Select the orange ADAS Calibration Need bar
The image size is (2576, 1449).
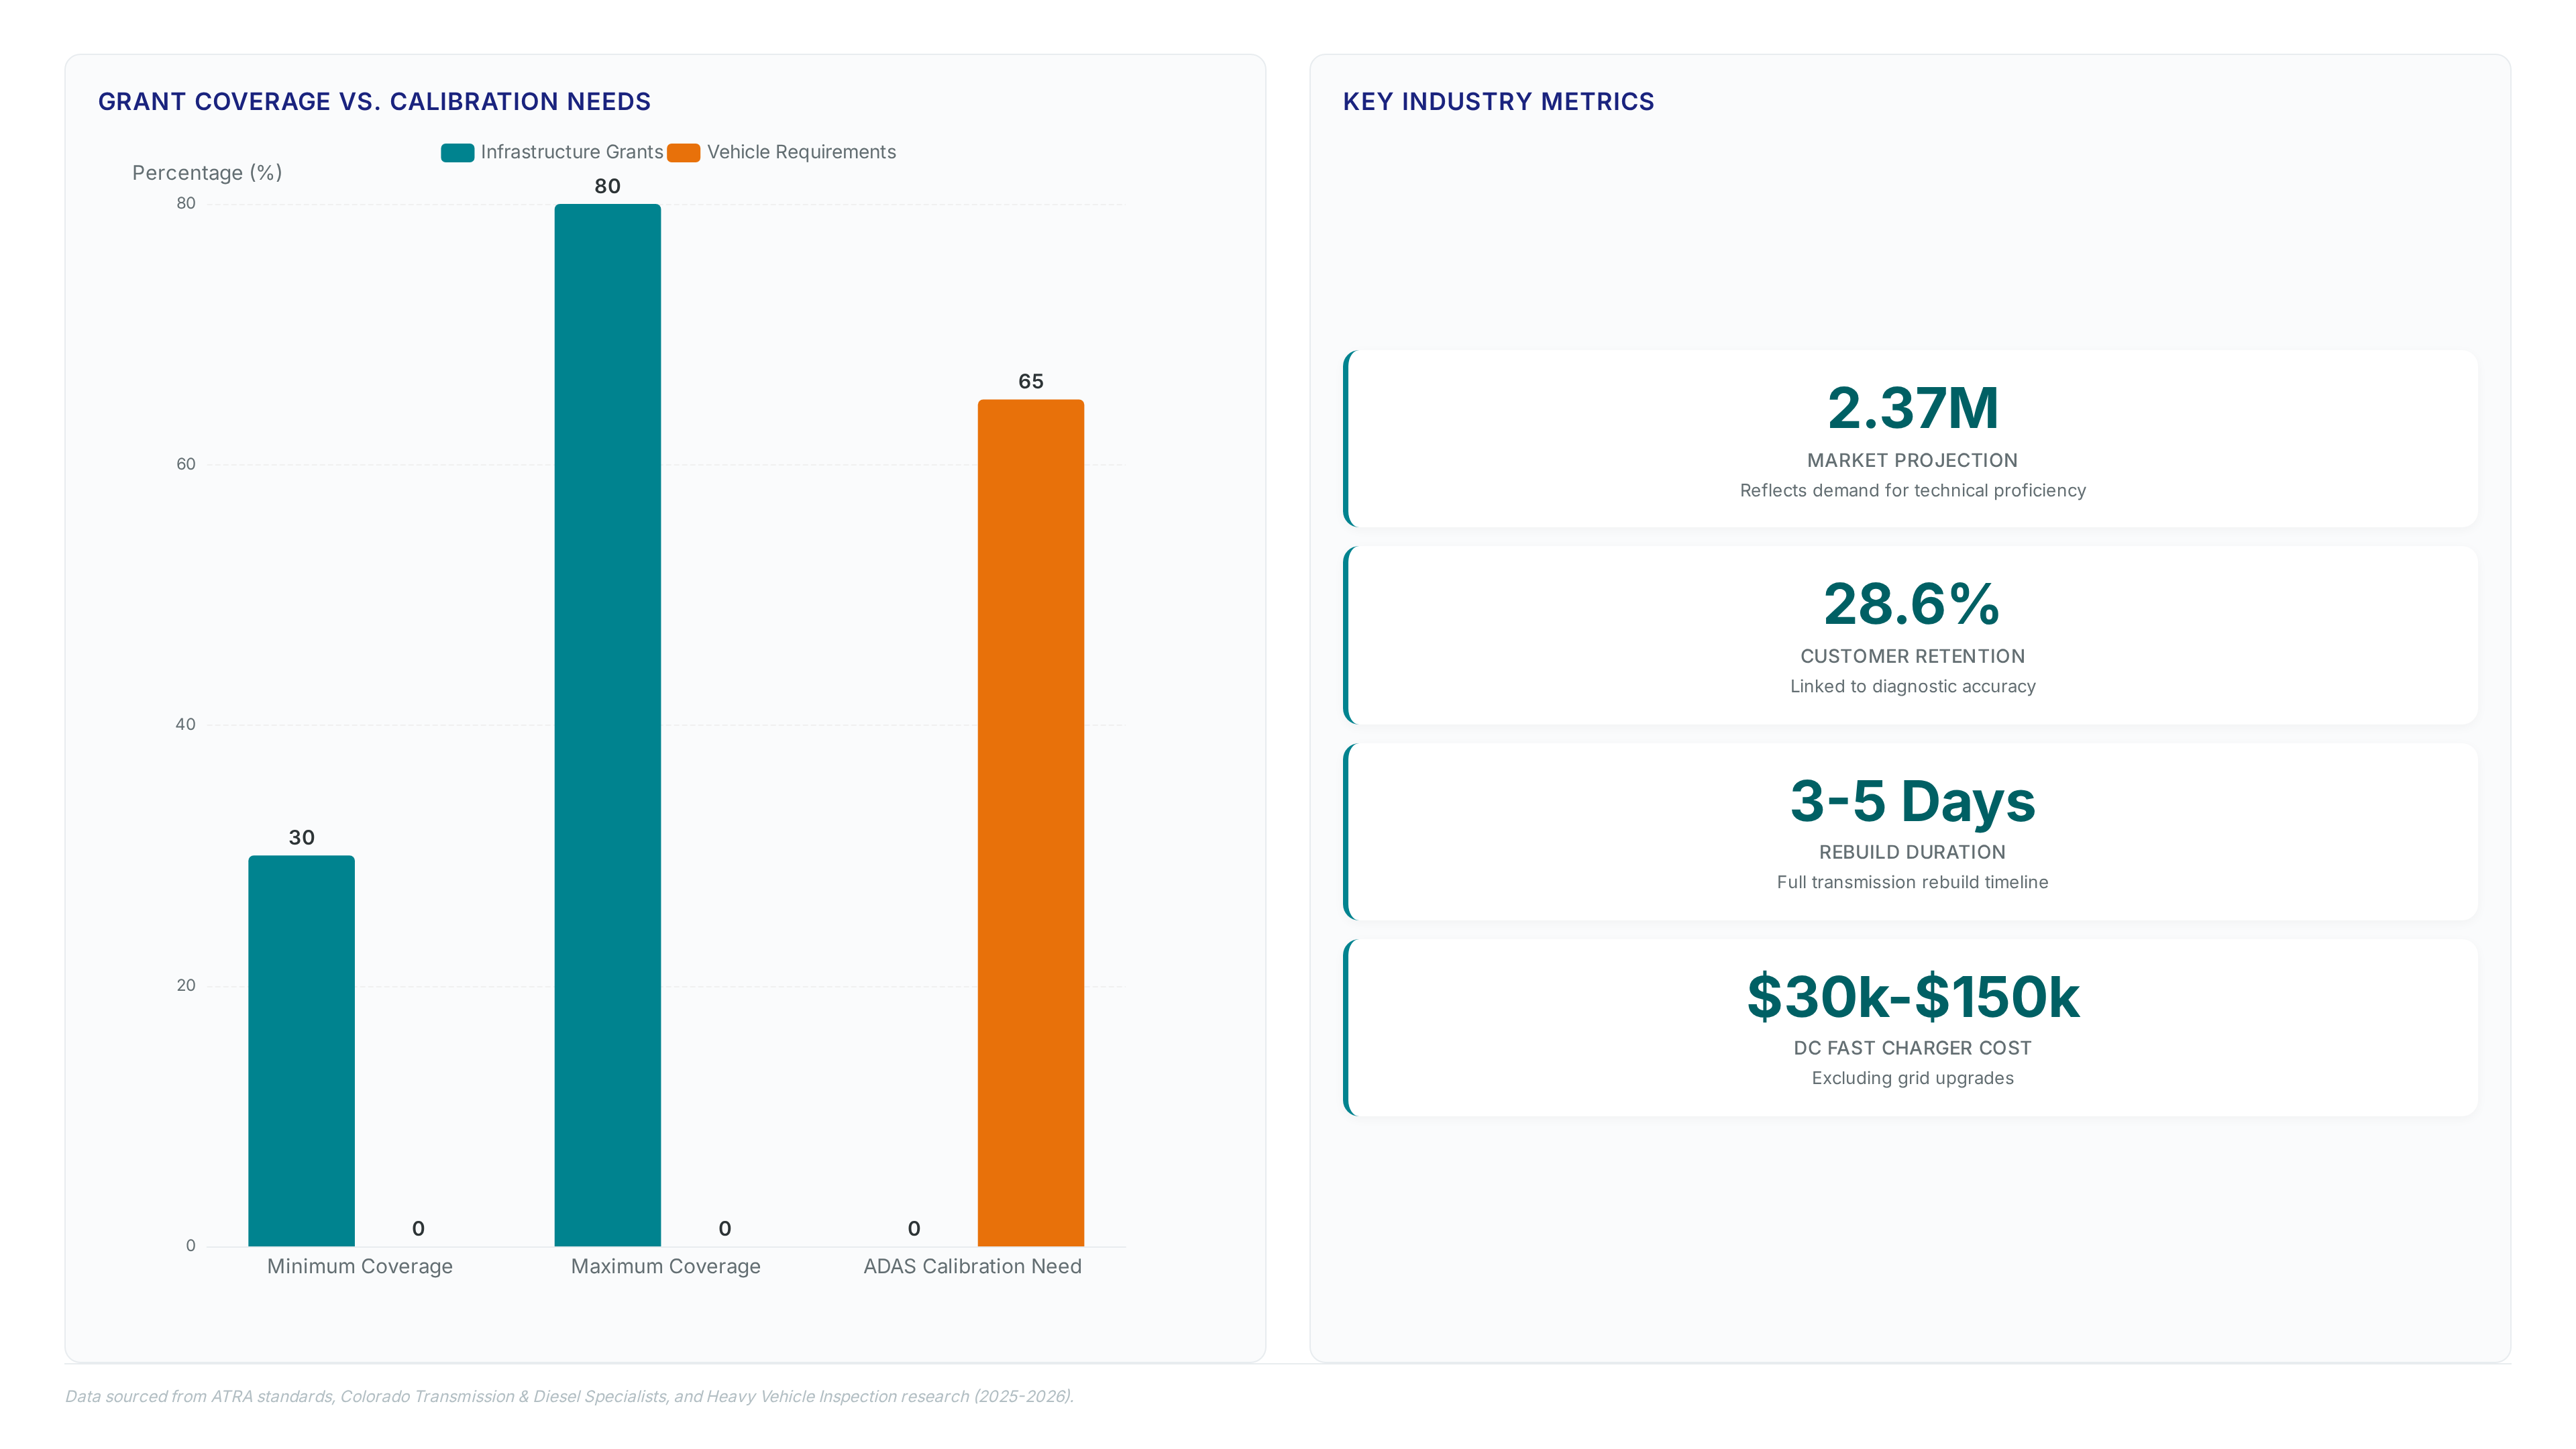click(1030, 822)
